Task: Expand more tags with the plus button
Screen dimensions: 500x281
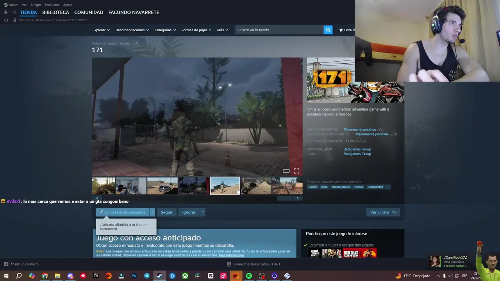Action: [x=388, y=187]
